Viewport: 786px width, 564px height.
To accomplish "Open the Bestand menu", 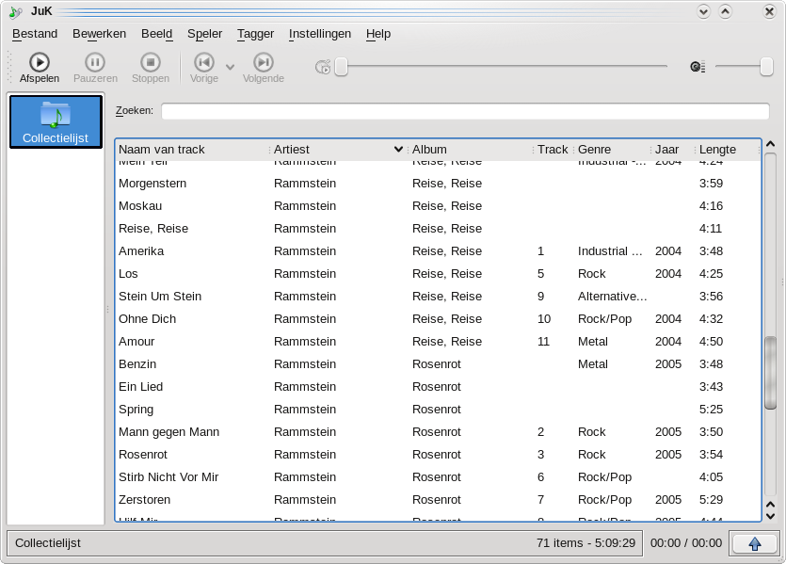I will coord(35,34).
